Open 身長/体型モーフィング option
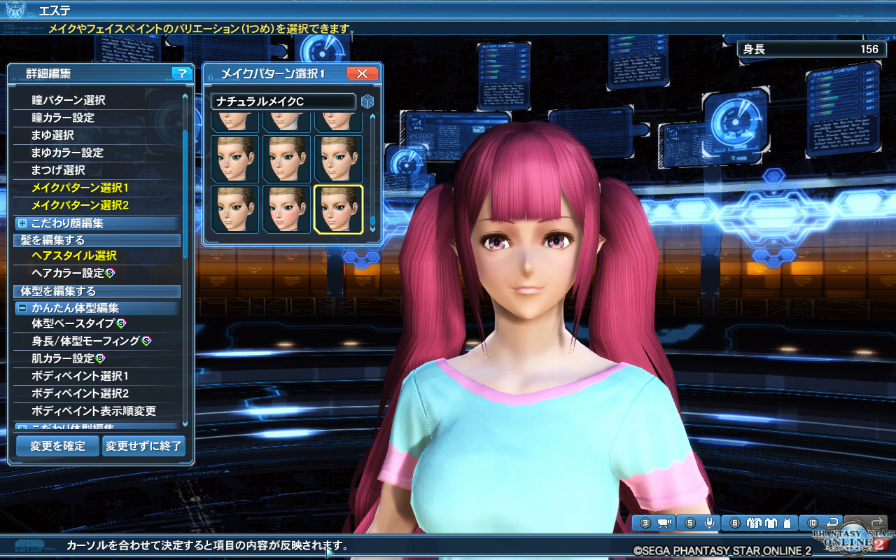 click(x=97, y=341)
